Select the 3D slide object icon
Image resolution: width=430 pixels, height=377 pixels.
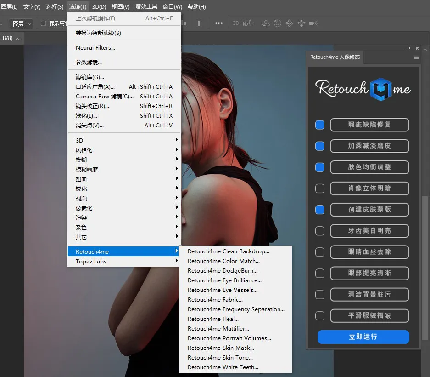[x=302, y=23]
